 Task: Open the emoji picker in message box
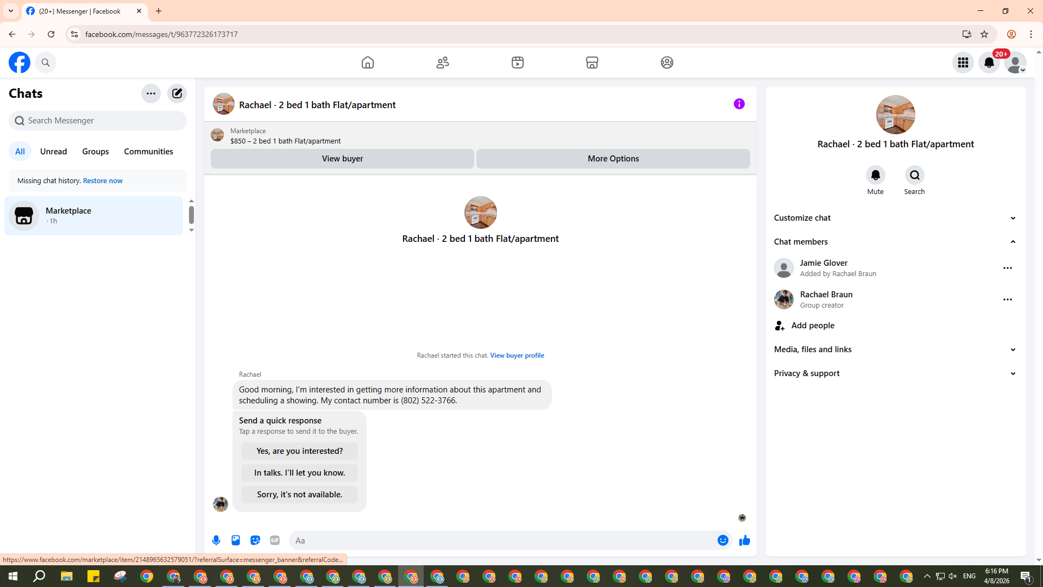pyautogui.click(x=722, y=540)
